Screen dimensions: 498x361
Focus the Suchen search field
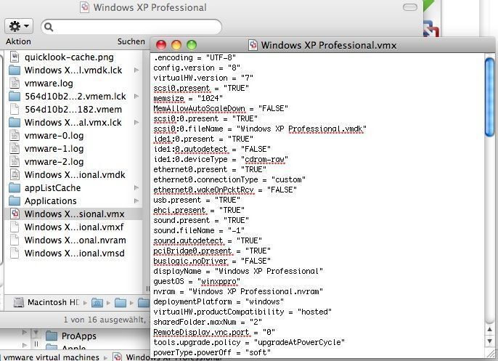coord(131,27)
